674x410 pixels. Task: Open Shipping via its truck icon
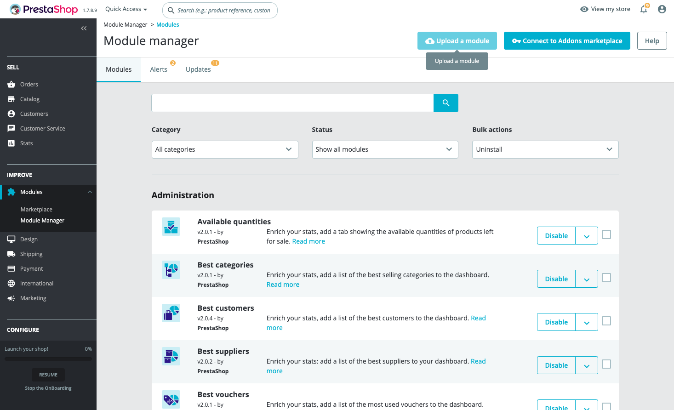click(x=11, y=254)
